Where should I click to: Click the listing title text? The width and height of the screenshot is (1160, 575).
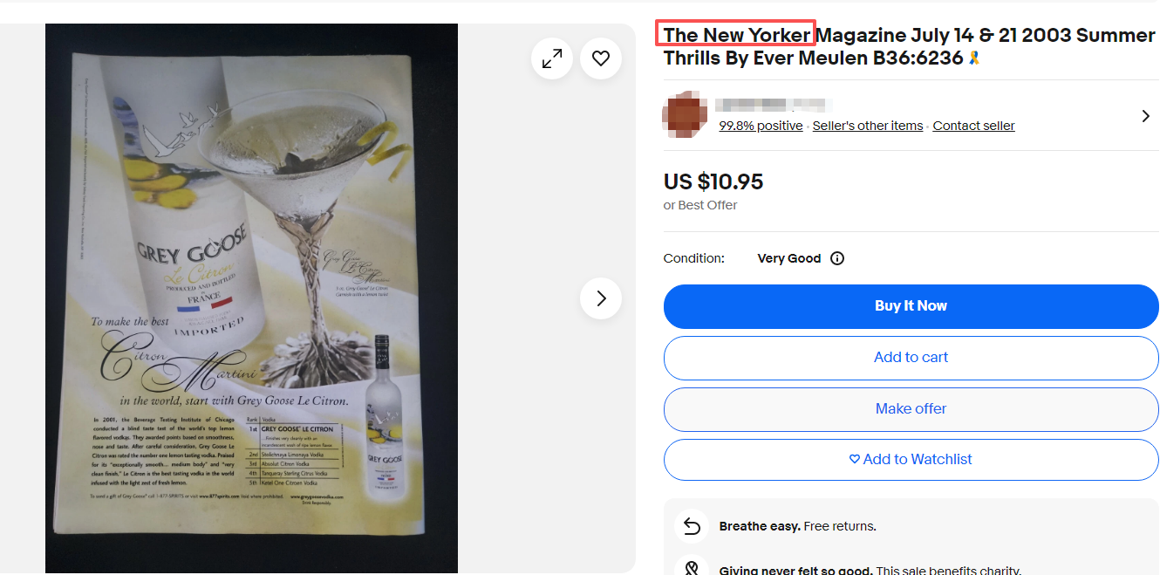click(909, 46)
